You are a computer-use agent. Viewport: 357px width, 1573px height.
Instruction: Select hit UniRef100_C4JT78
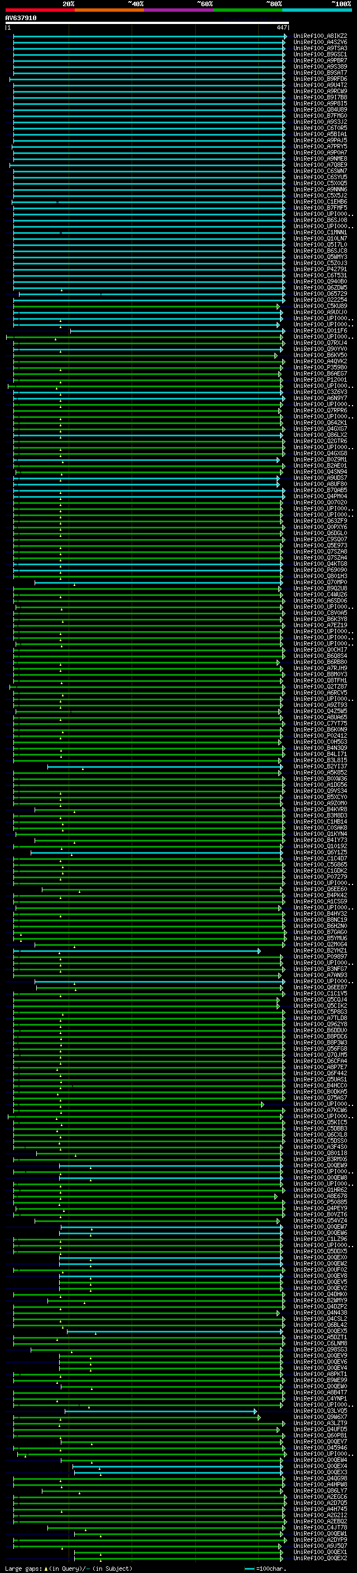coord(320,1528)
